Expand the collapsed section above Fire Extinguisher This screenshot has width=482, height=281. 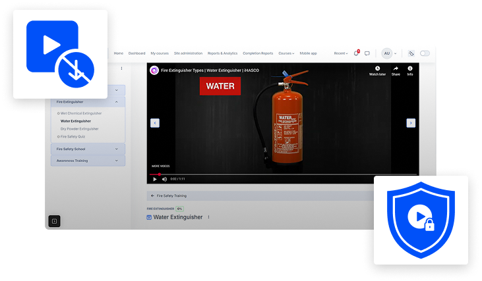click(117, 90)
